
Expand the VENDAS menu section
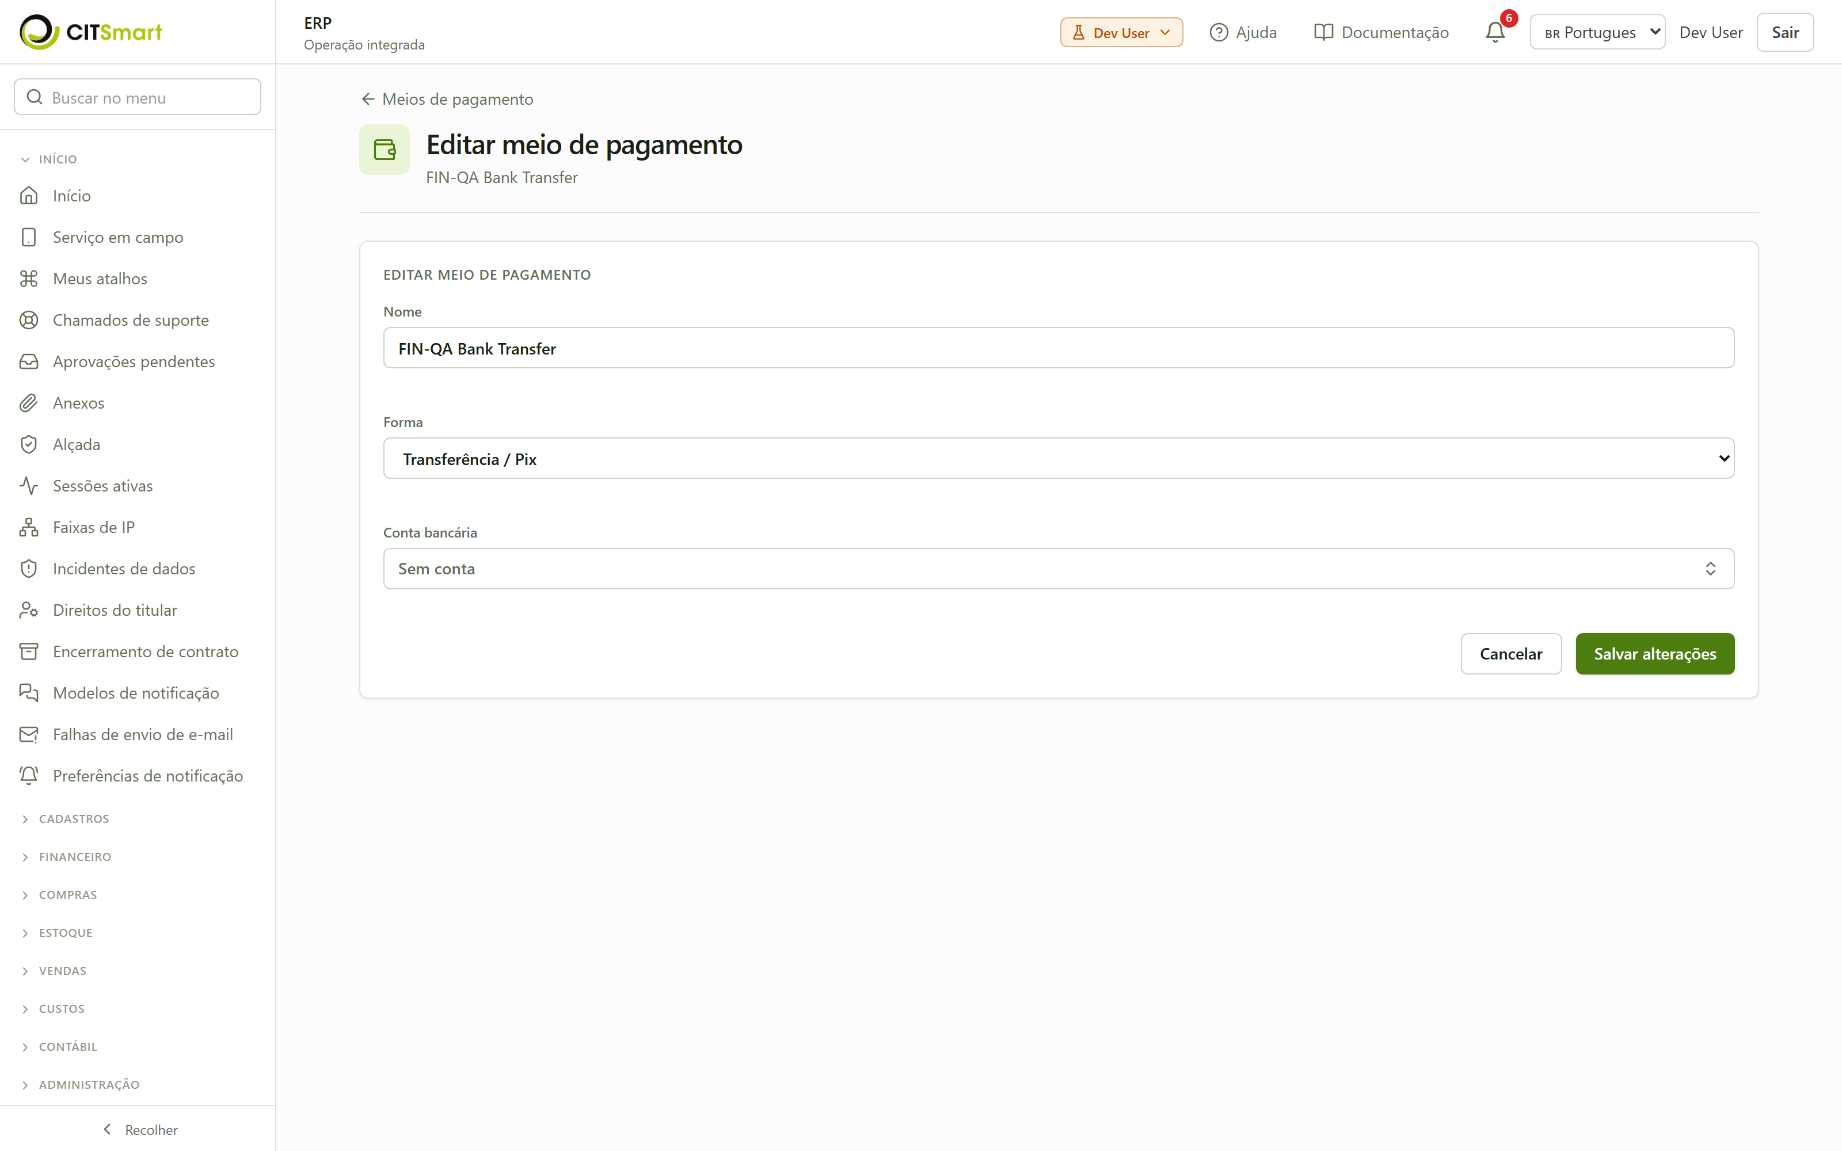pyautogui.click(x=54, y=971)
